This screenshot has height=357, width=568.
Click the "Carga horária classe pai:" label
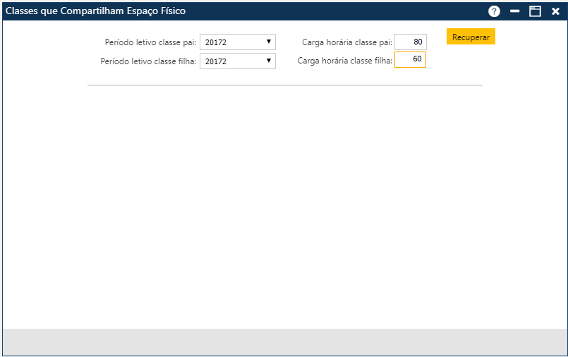click(x=346, y=42)
